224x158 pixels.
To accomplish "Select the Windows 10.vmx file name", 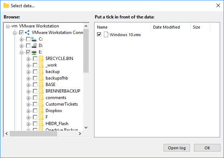I will click(x=125, y=35).
